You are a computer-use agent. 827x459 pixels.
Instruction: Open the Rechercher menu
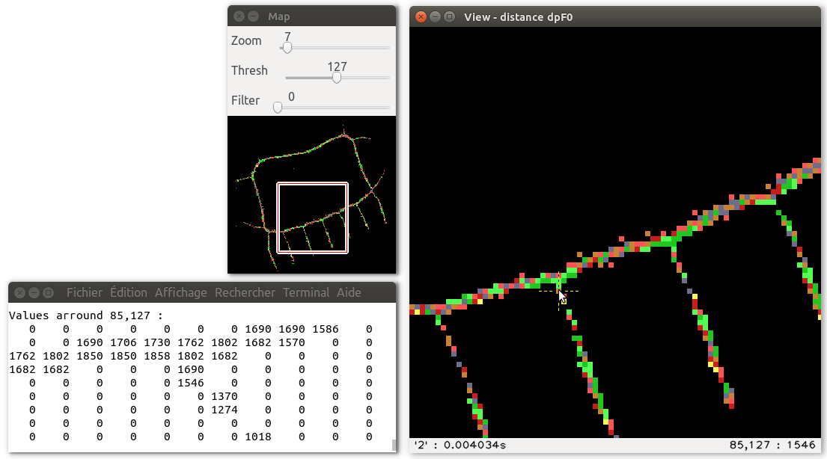pos(245,292)
